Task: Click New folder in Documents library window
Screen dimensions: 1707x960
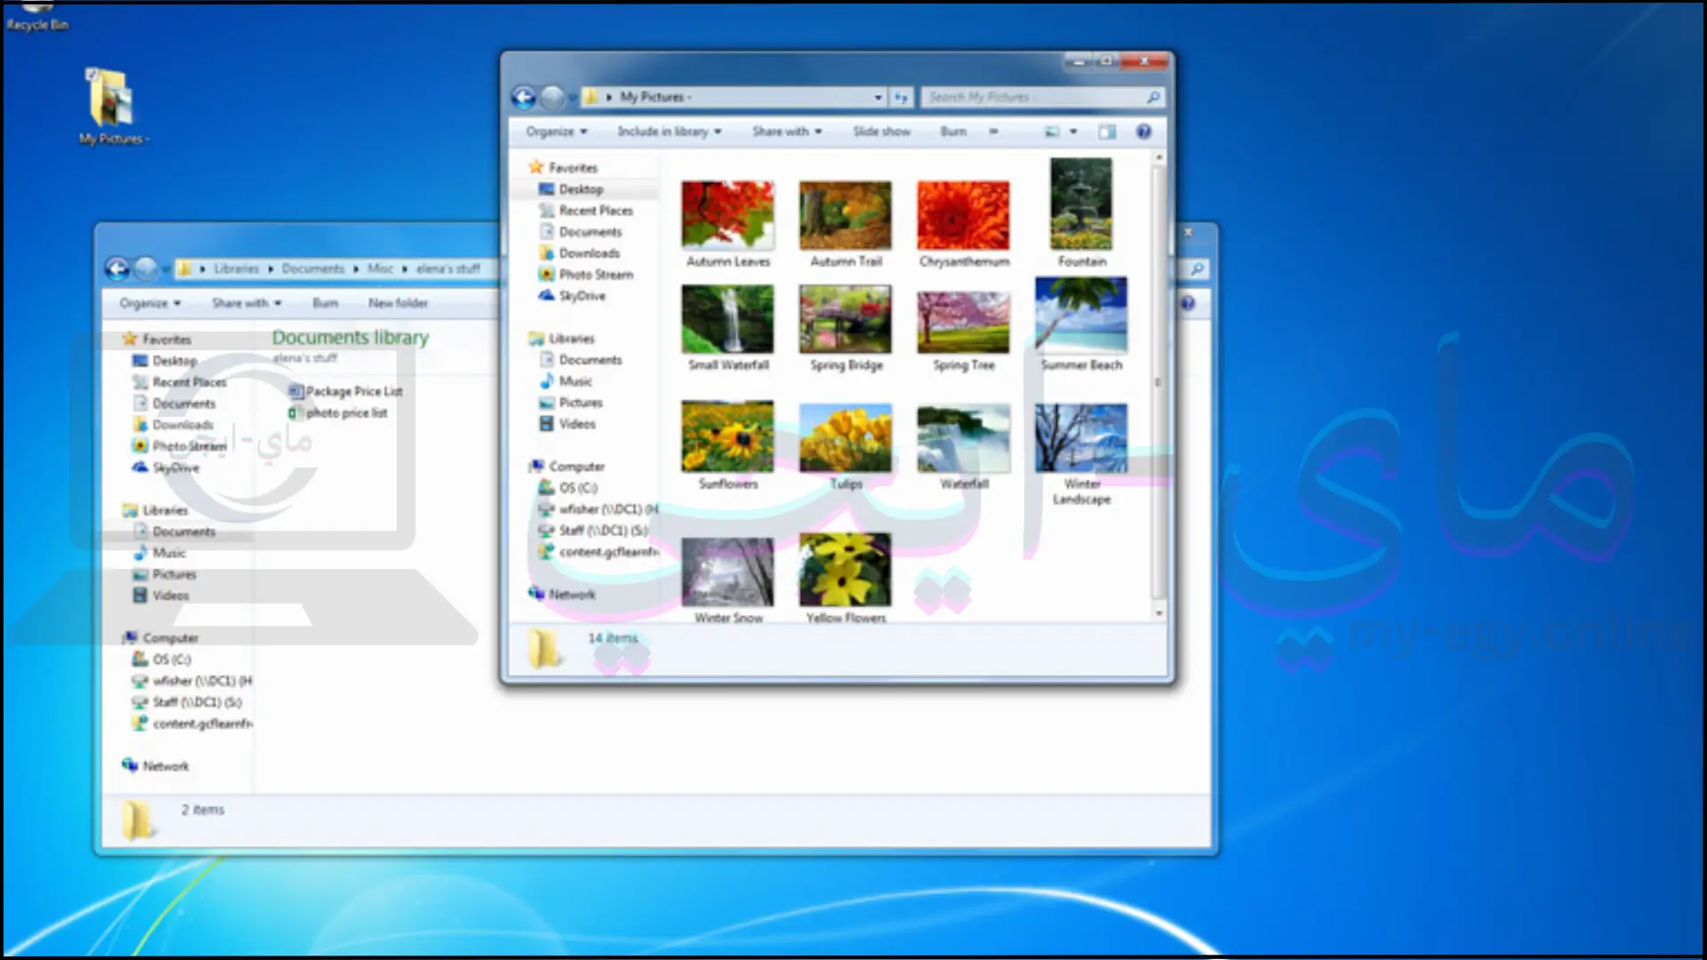Action: click(397, 303)
